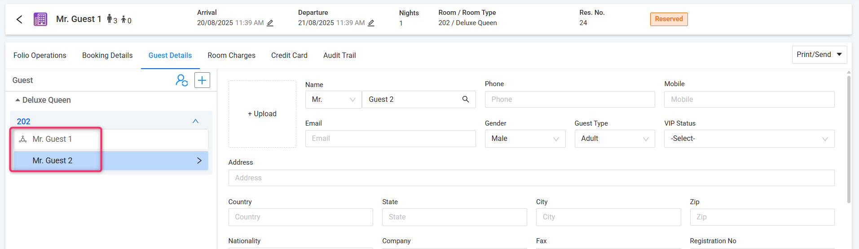The height and width of the screenshot is (249, 859).
Task: Focus the City input field
Action: [x=608, y=217]
